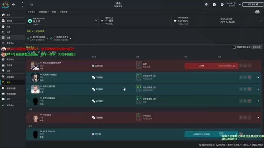Open 收件箱 inbox in the sidebar
Screen dimensions: 264x148
click(13, 21)
